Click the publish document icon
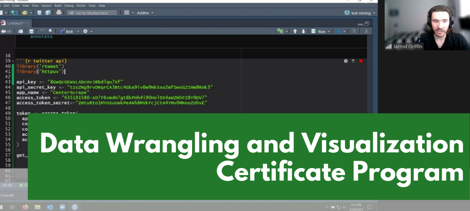 [338, 31]
